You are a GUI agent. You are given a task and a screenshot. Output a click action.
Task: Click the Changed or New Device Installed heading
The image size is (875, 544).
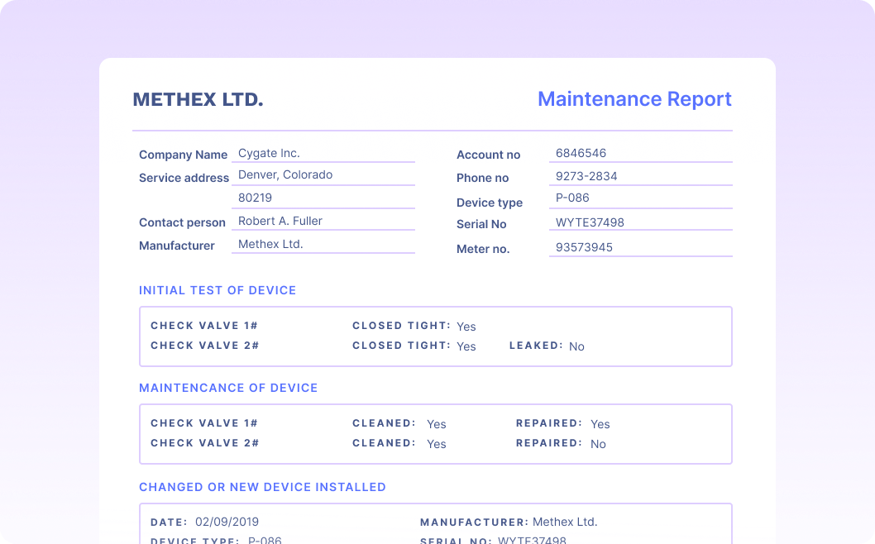click(262, 487)
